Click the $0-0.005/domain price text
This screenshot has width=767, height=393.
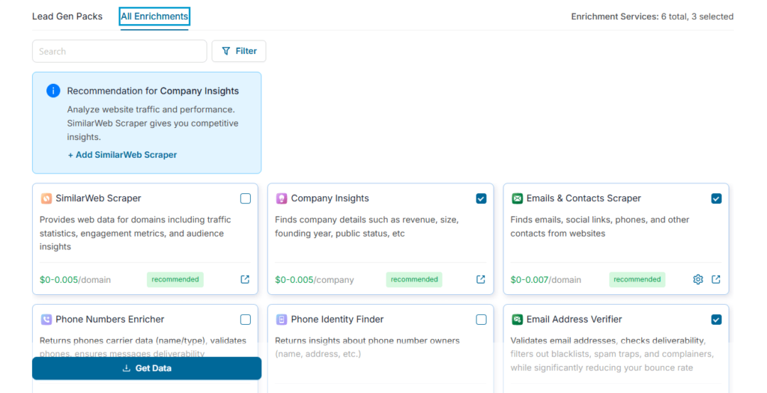point(76,280)
